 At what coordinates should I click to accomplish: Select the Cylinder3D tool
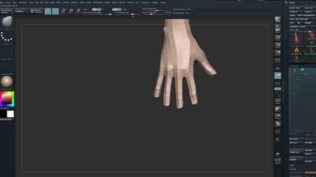tap(311, 36)
